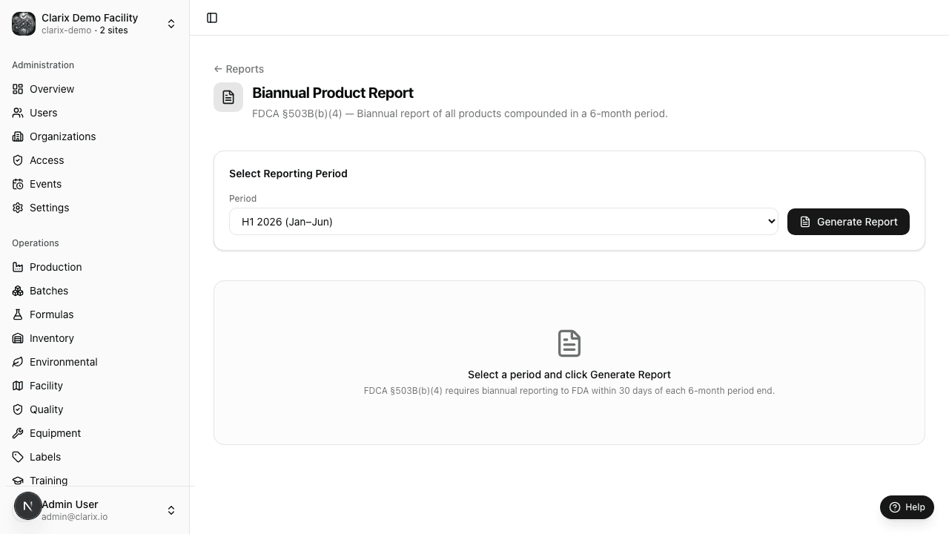Go to Users

pos(95,113)
